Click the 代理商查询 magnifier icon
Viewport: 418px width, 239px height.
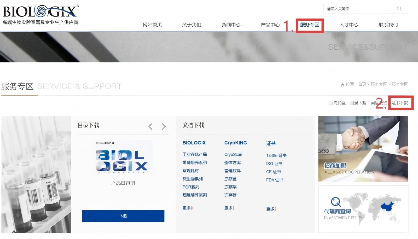click(336, 202)
